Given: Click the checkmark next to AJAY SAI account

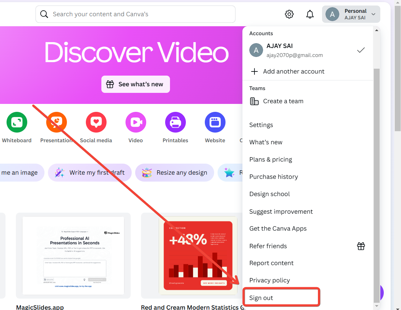Looking at the screenshot, I should [x=361, y=50].
